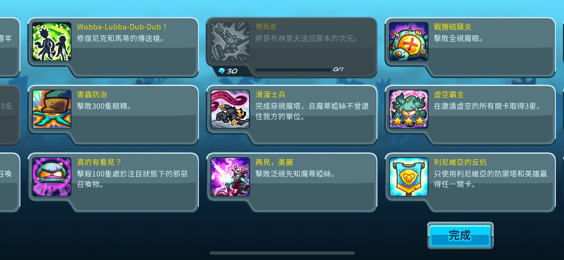Viewport: 564px width, 260px height.
Task: Open the 害蟲防治 hat icon
Action: pyautogui.click(x=52, y=109)
